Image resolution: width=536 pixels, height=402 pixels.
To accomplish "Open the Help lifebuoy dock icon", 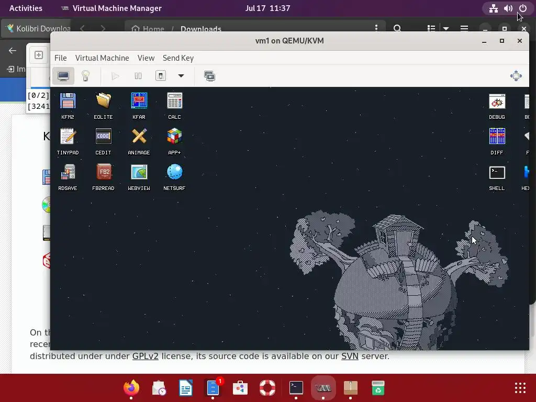I will tap(267, 388).
